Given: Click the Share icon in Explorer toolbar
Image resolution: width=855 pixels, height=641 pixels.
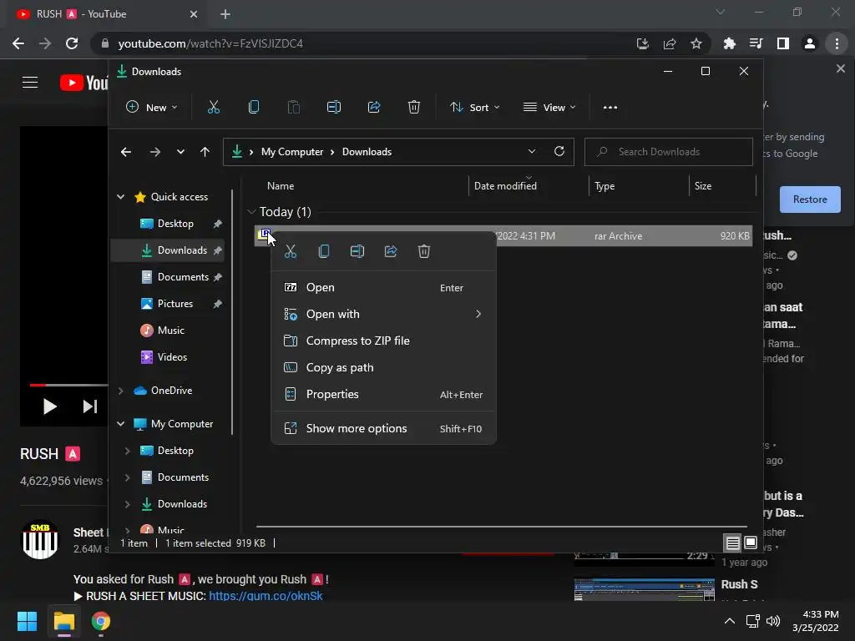Looking at the screenshot, I should [x=374, y=108].
